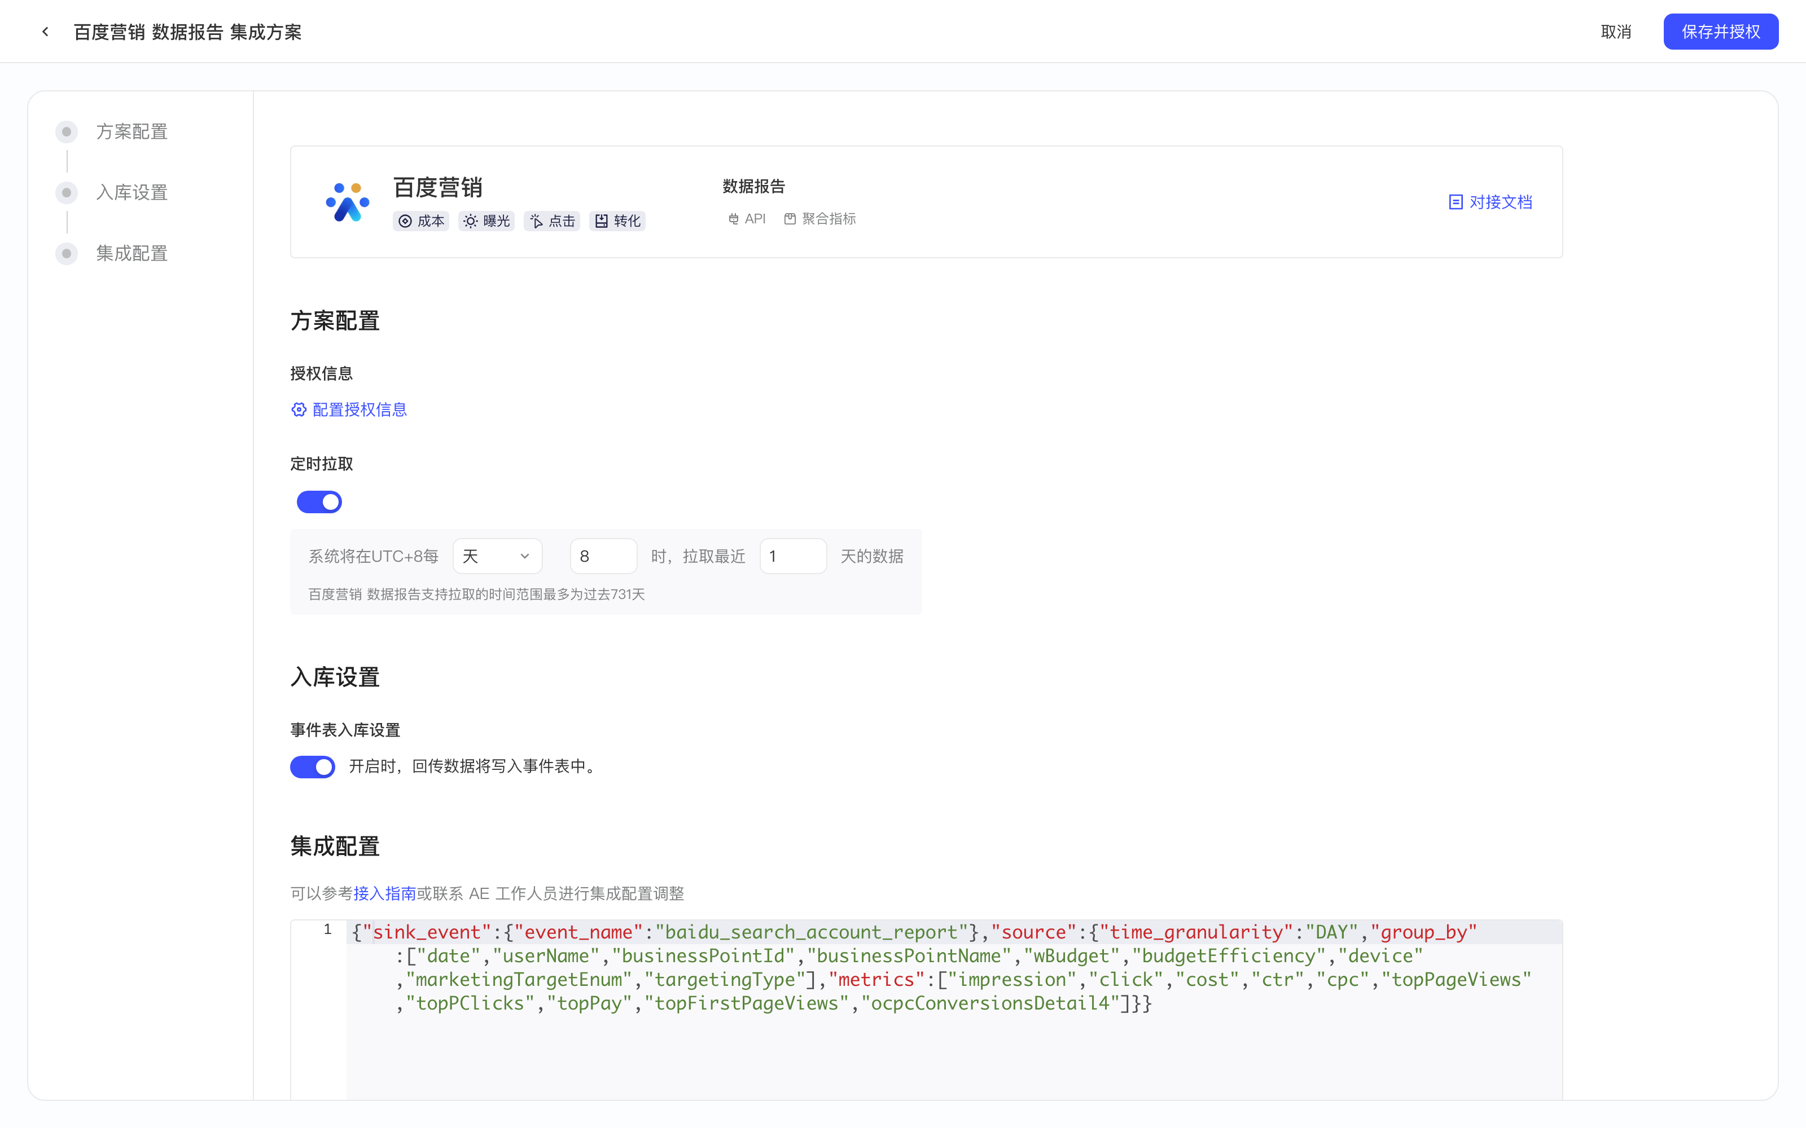This screenshot has height=1128, width=1806.
Task: Click the 转化 conversion tag icon
Action: pyautogui.click(x=602, y=221)
